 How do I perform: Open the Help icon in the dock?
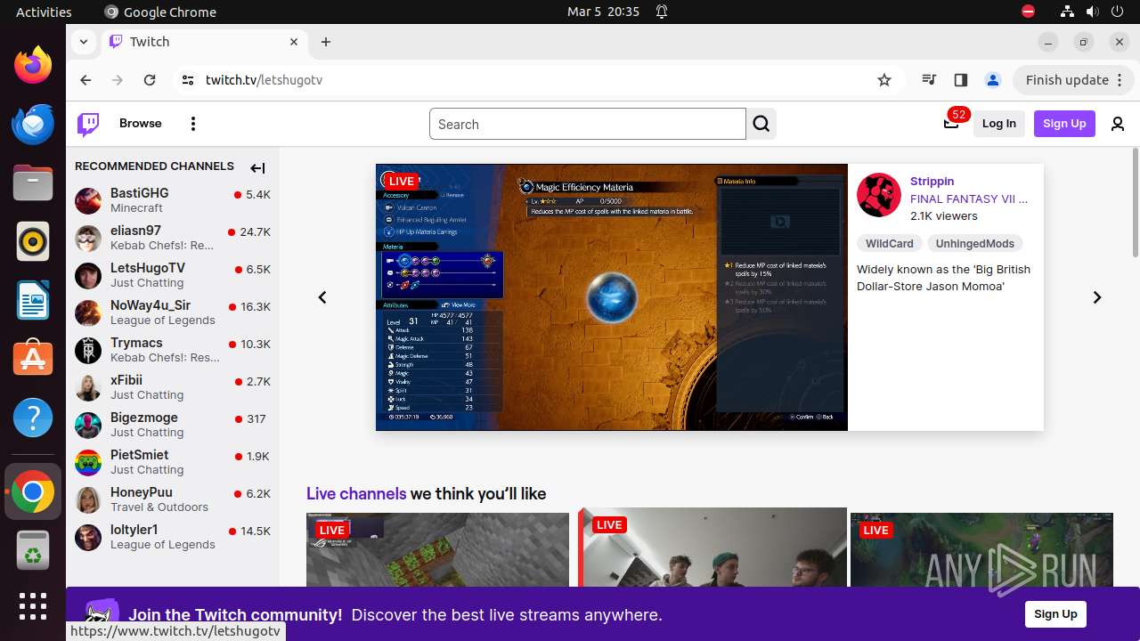[x=33, y=418]
